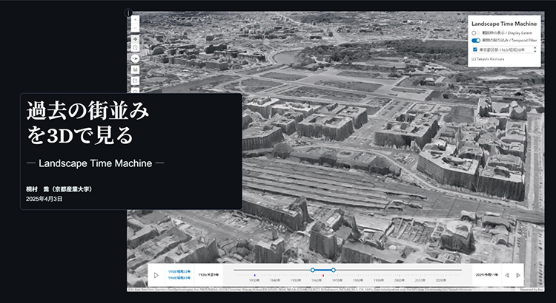Activate the pan navigation tool

[x=135, y=39]
